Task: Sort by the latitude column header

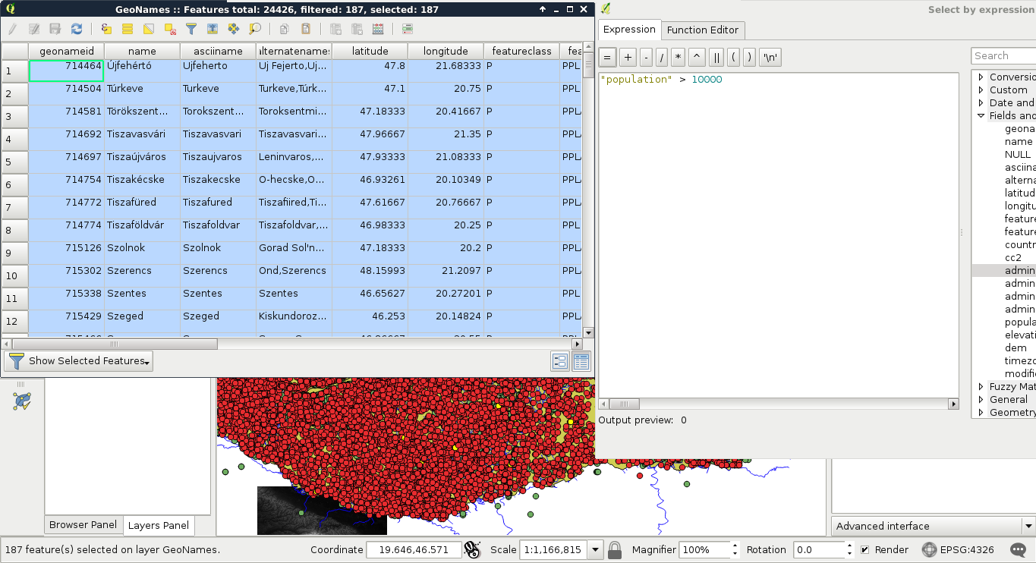Action: pos(370,51)
